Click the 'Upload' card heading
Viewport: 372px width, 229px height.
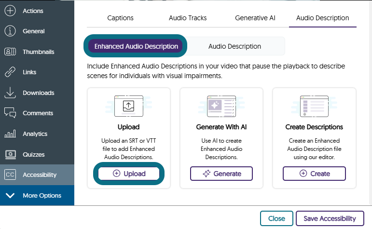coord(129,127)
